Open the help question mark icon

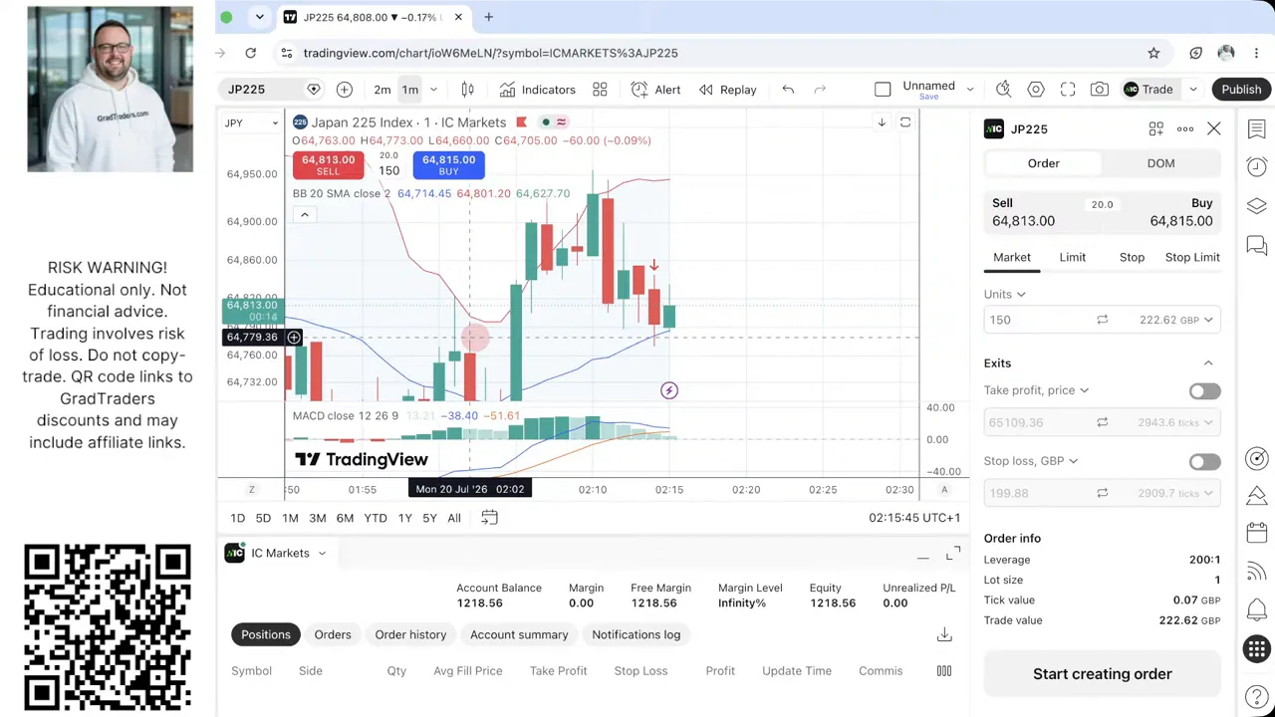point(1256,696)
